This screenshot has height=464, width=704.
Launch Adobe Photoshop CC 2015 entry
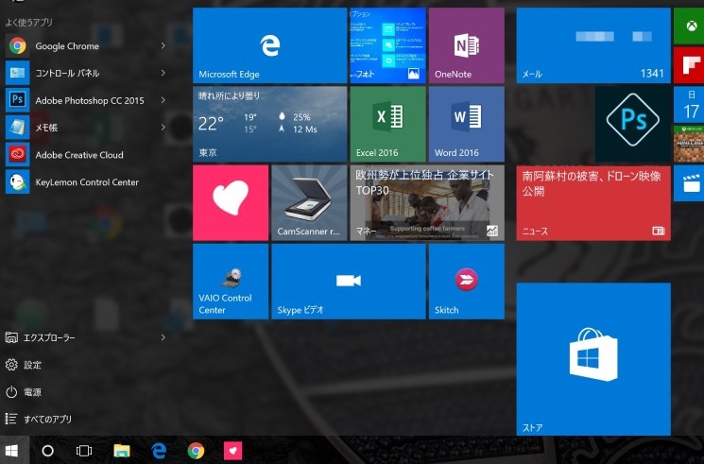coord(85,100)
